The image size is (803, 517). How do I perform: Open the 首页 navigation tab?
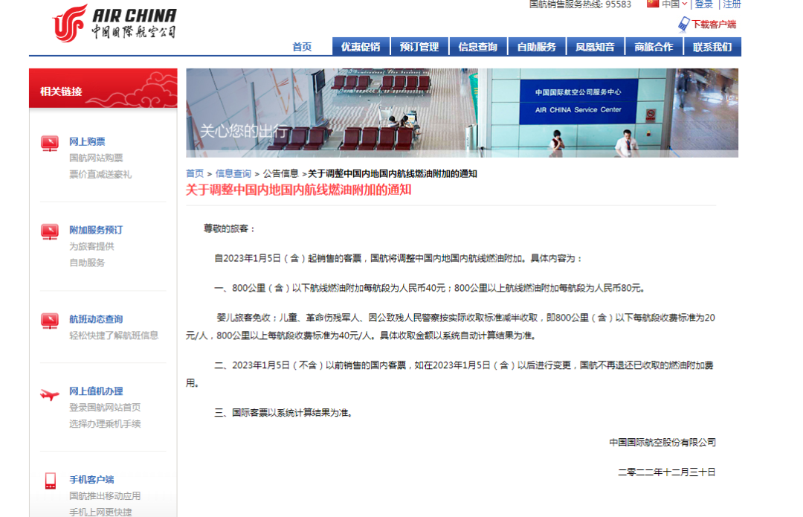[x=302, y=47]
